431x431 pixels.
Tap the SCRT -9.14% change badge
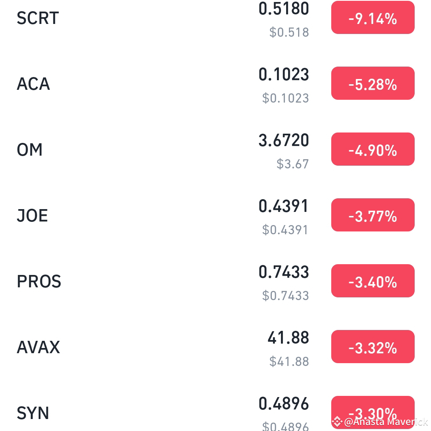[x=373, y=18]
